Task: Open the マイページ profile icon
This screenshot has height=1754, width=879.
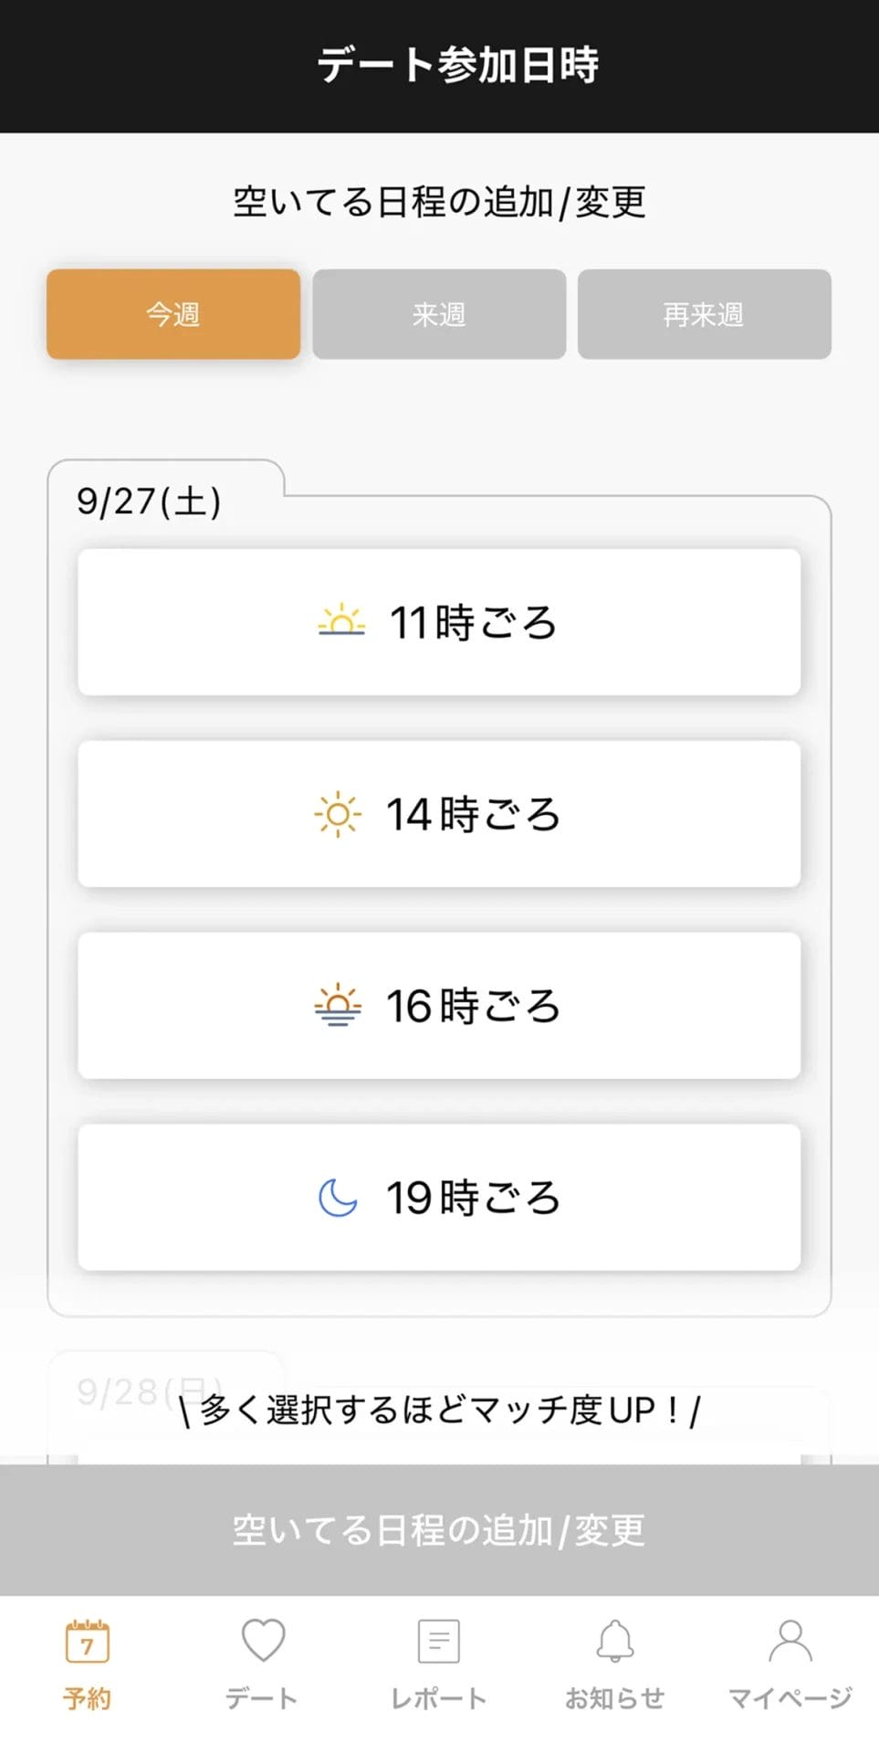Action: pos(790,1641)
